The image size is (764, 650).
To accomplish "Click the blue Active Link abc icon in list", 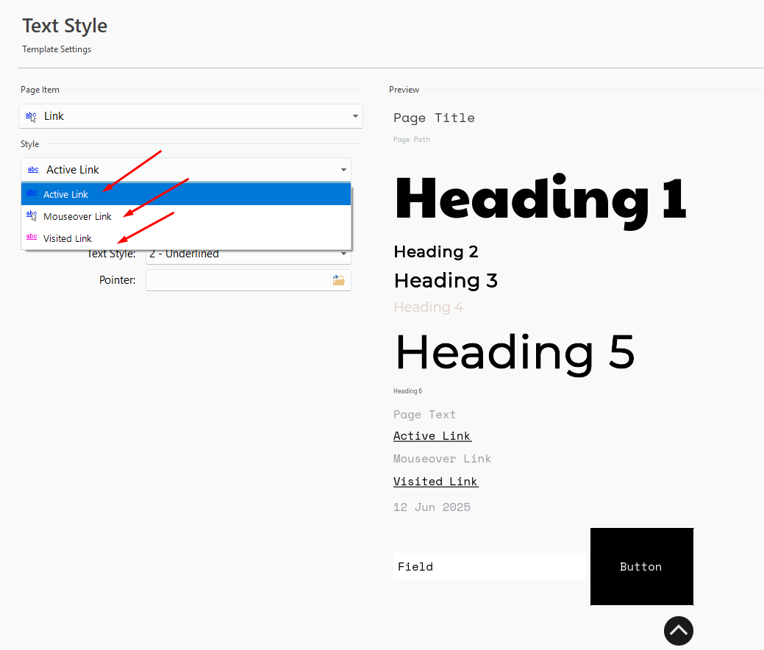I will (x=32, y=193).
